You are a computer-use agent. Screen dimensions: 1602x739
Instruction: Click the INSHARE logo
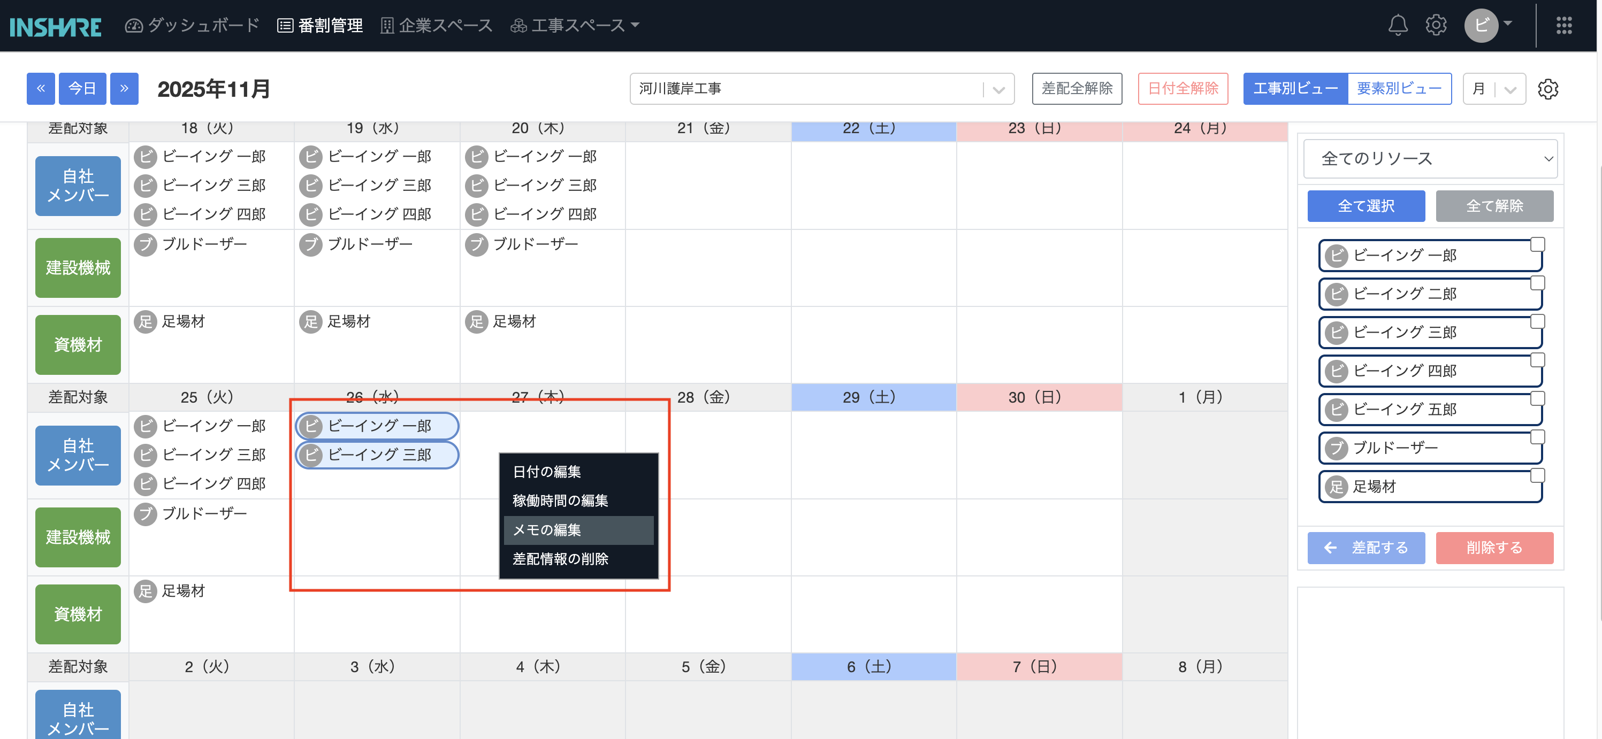(x=55, y=26)
